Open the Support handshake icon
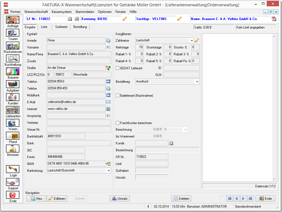This screenshot has width=282, height=212. [13, 182]
